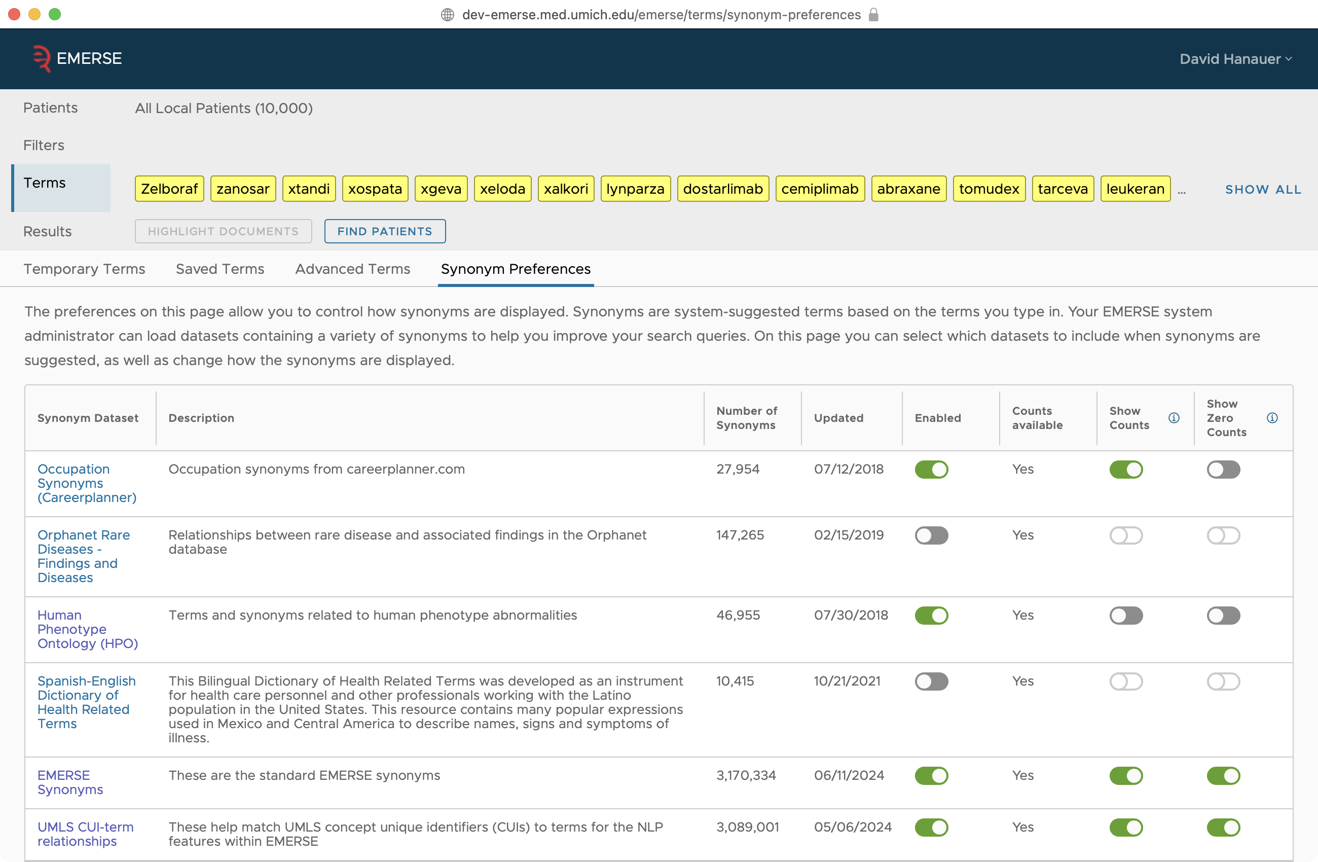The height and width of the screenshot is (862, 1318).
Task: Click the tomudex term chip
Action: tap(989, 189)
